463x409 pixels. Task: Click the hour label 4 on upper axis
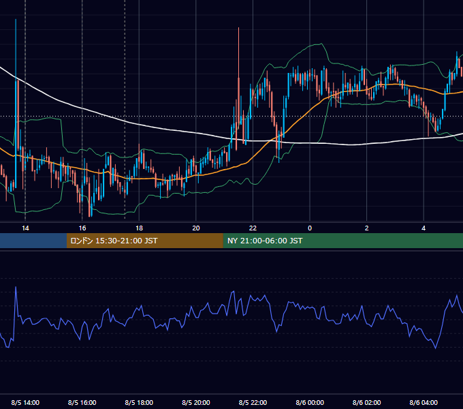tap(424, 228)
